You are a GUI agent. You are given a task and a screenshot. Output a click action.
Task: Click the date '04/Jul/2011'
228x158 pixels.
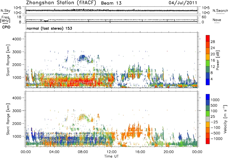[x=183, y=3]
